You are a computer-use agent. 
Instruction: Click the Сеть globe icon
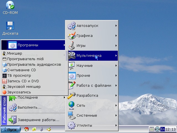click(x=71, y=105)
